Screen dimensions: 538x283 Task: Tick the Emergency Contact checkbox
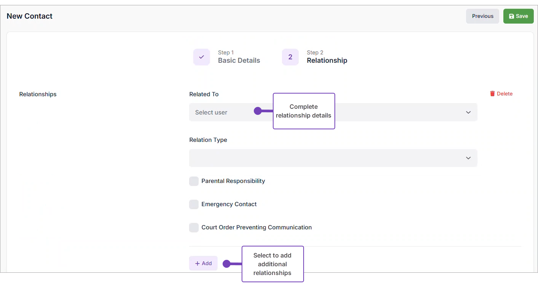pyautogui.click(x=194, y=204)
